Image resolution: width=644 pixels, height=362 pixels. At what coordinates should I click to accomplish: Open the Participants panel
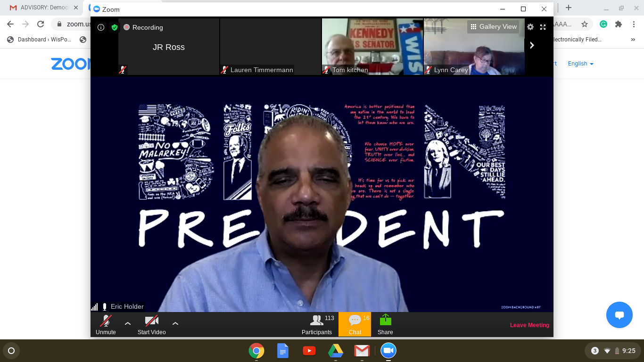click(x=317, y=325)
